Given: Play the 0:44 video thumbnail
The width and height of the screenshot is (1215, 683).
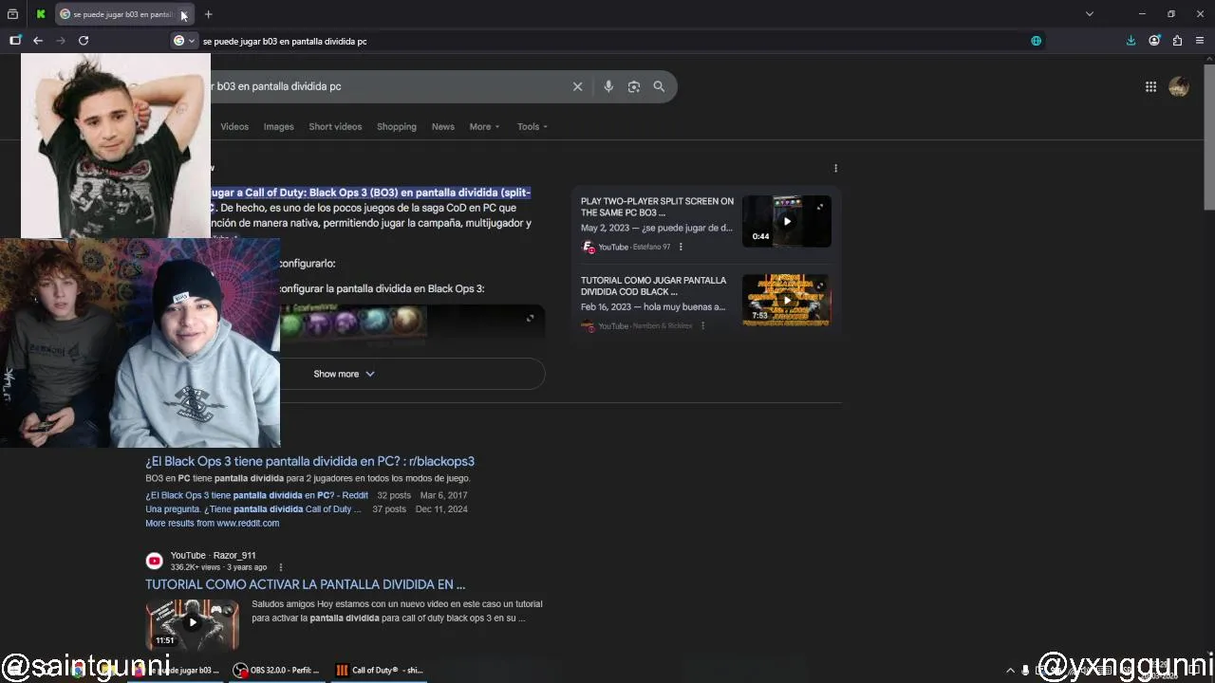Looking at the screenshot, I should click(786, 221).
